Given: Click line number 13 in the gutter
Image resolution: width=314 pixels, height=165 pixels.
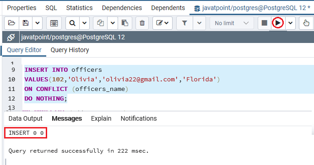Looking at the screenshot, I should click(11, 107).
